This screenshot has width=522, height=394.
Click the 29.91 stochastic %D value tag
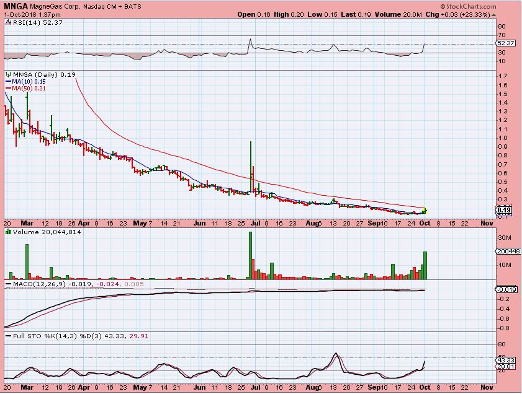[506, 366]
